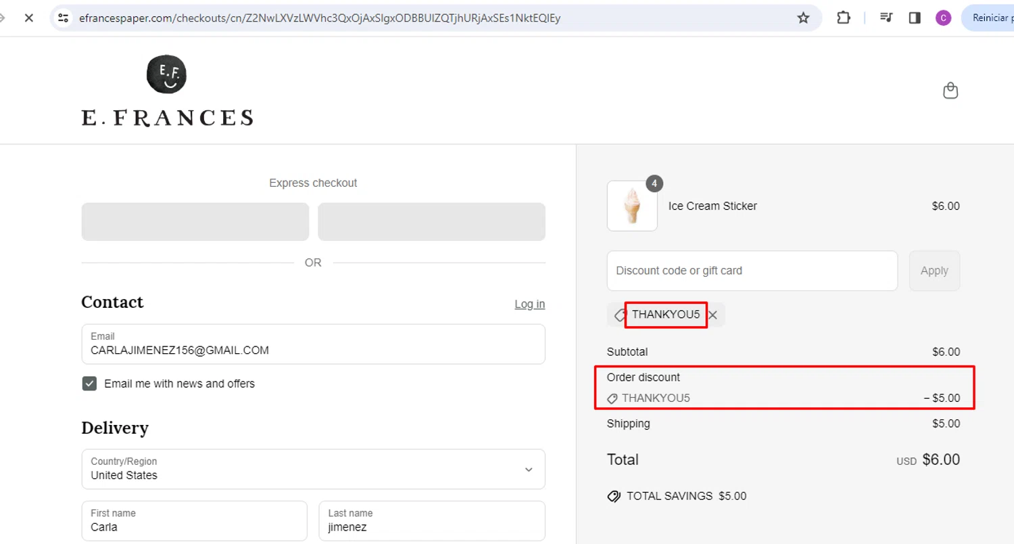The height and width of the screenshot is (544, 1014).
Task: Click the Log in link
Action: coord(529,304)
